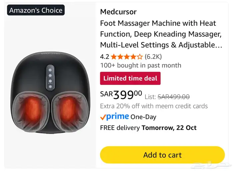Open the Foot Massager Machine product title
Image resolution: width=233 pixels, height=171 pixels.
pyautogui.click(x=161, y=34)
